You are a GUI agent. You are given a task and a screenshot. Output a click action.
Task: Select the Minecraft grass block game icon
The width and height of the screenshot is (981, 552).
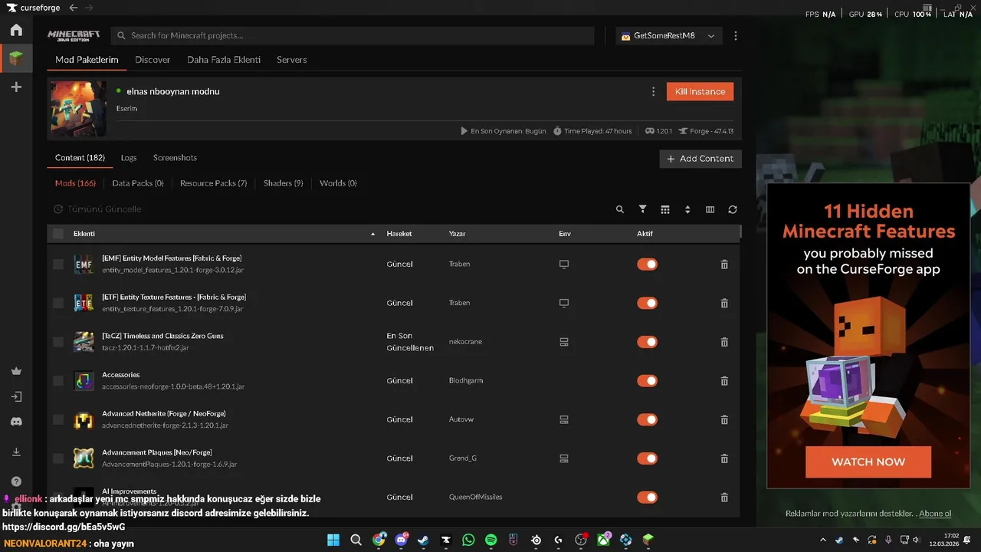click(x=16, y=58)
